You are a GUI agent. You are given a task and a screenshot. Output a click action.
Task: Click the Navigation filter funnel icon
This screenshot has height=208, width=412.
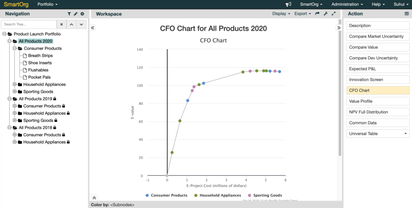click(69, 14)
